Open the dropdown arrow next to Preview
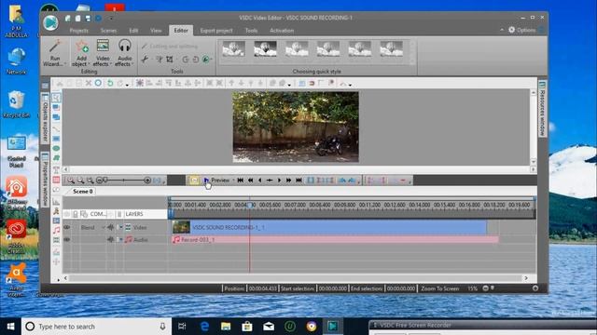 pos(233,181)
